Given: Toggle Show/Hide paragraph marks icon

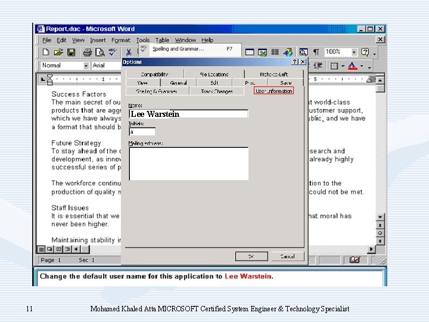Looking at the screenshot, I should (316, 52).
